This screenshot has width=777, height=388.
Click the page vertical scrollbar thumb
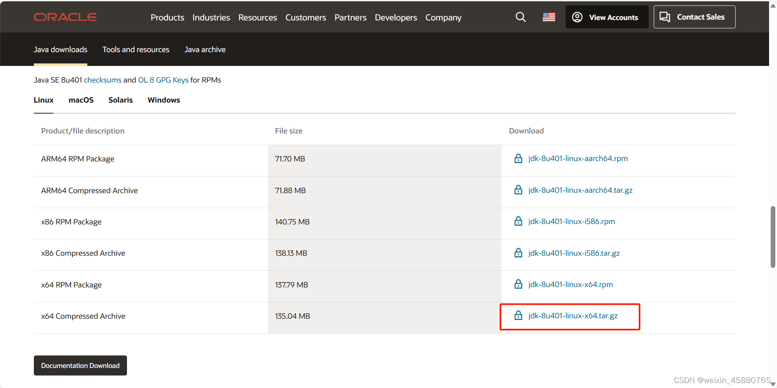773,237
